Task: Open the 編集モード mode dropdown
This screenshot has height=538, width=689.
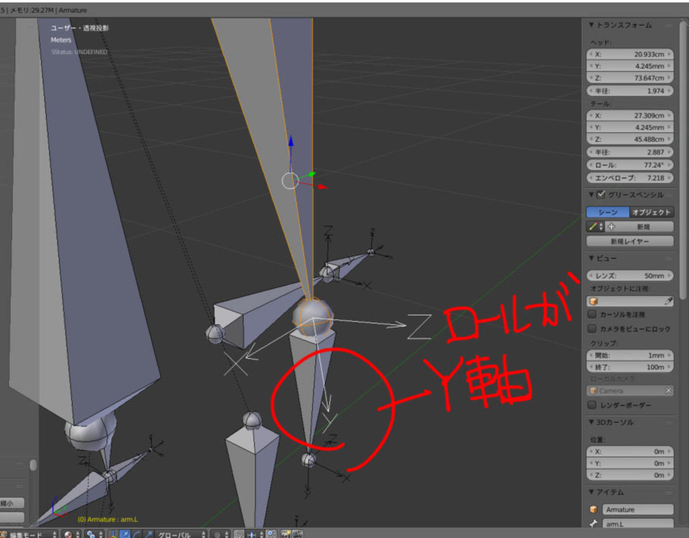Action: click(x=30, y=534)
